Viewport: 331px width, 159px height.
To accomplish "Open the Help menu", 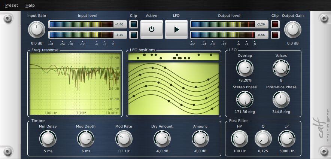I will 30,6.
